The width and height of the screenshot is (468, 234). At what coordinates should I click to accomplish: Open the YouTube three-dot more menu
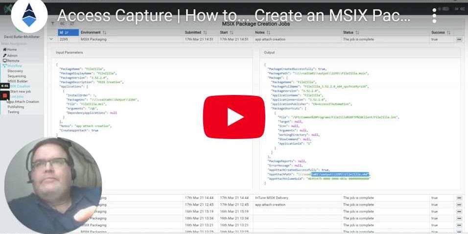click(434, 15)
